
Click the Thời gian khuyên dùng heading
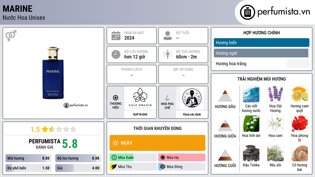pyautogui.click(x=157, y=128)
